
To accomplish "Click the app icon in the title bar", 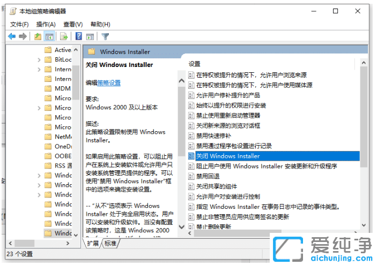I will (13, 11).
